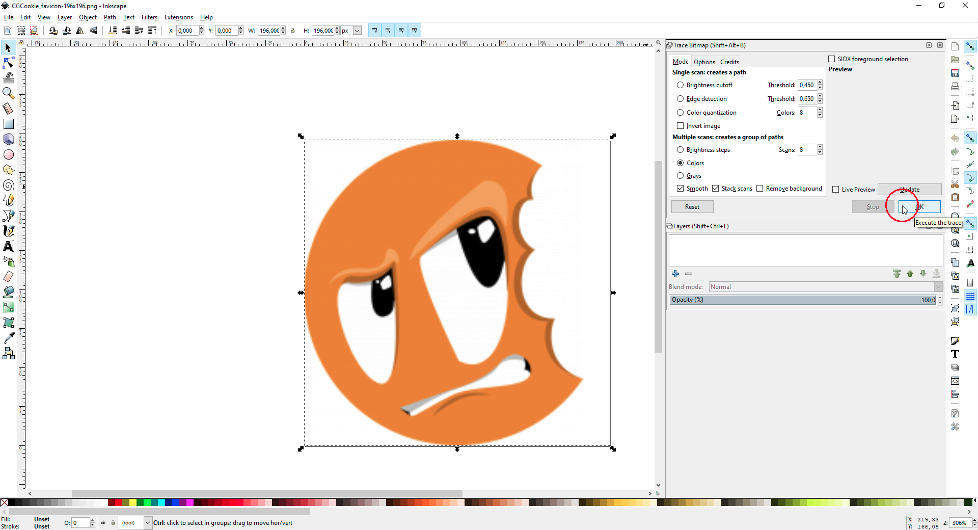The height and width of the screenshot is (530, 978).
Task: Click the Update preview button
Action: [910, 190]
